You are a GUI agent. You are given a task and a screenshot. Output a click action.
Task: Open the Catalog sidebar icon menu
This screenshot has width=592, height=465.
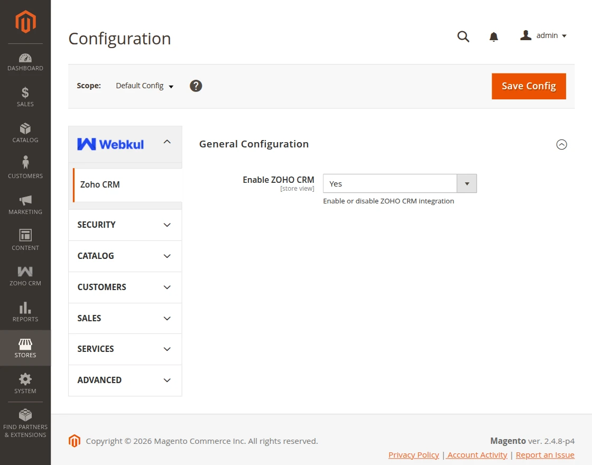25,133
